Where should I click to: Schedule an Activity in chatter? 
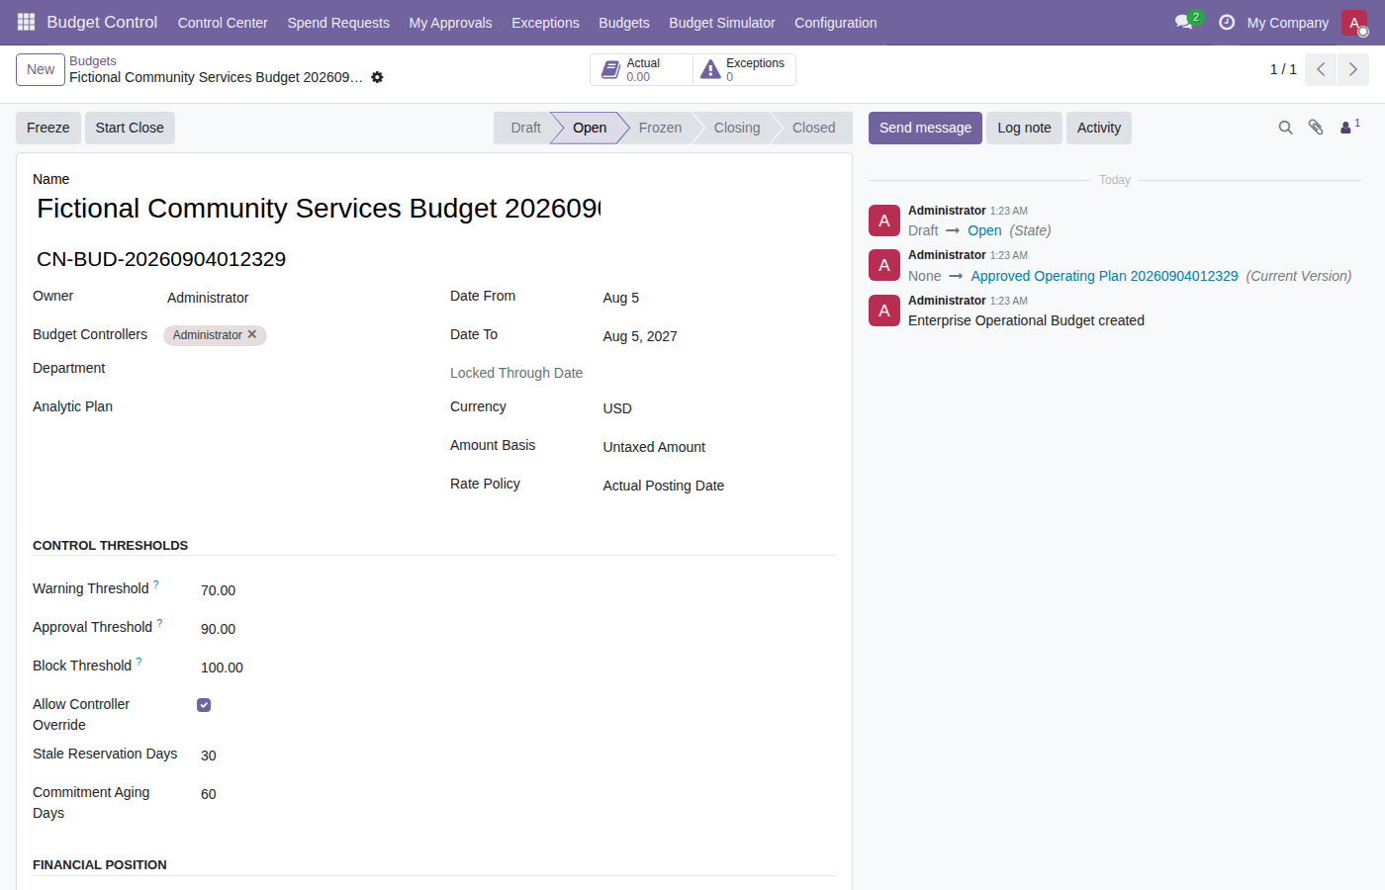[x=1099, y=128]
